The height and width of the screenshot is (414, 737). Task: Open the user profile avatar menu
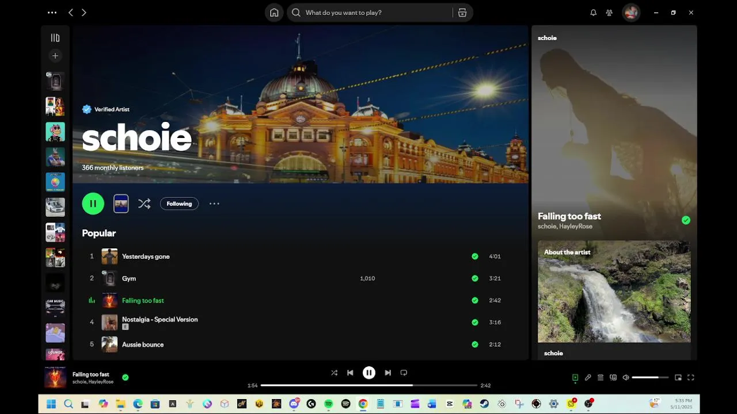tap(631, 13)
